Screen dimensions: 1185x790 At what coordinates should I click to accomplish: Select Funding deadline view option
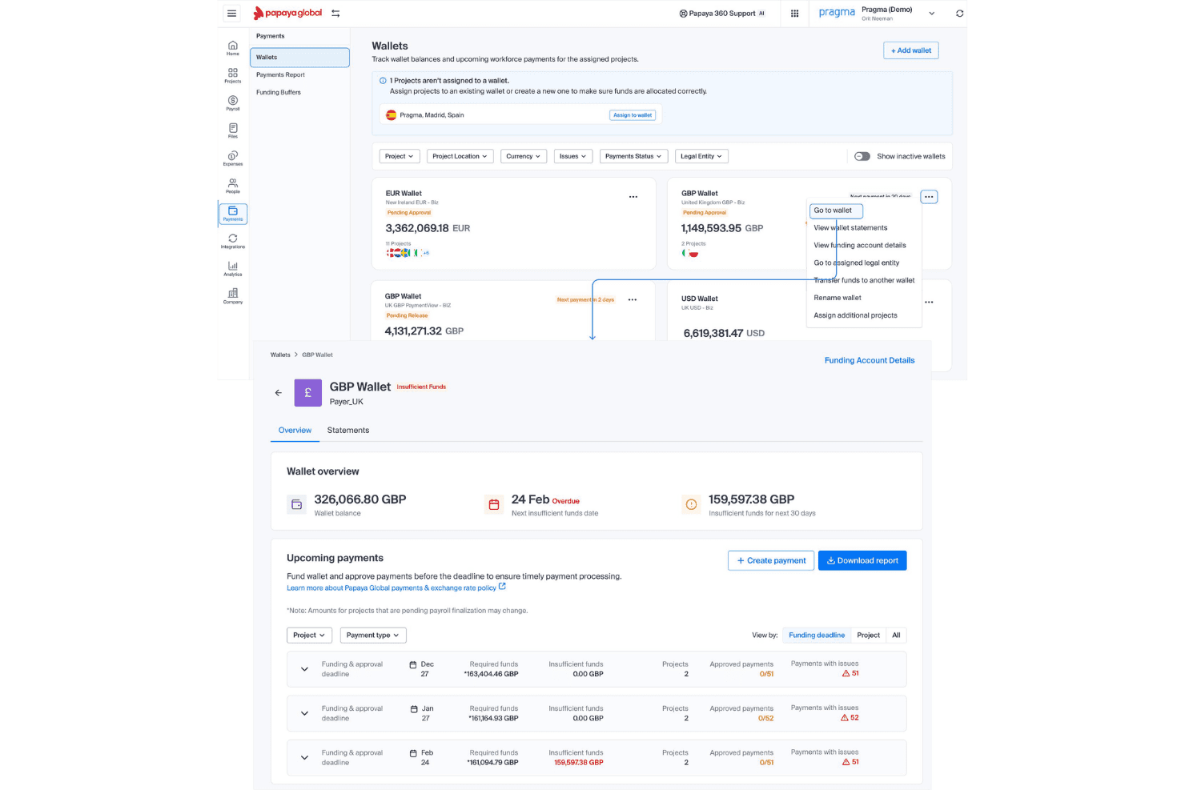click(817, 636)
